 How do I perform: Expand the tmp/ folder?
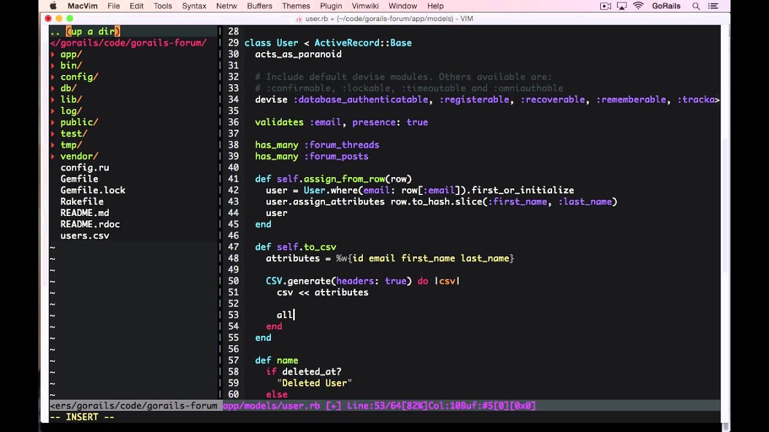click(x=71, y=145)
